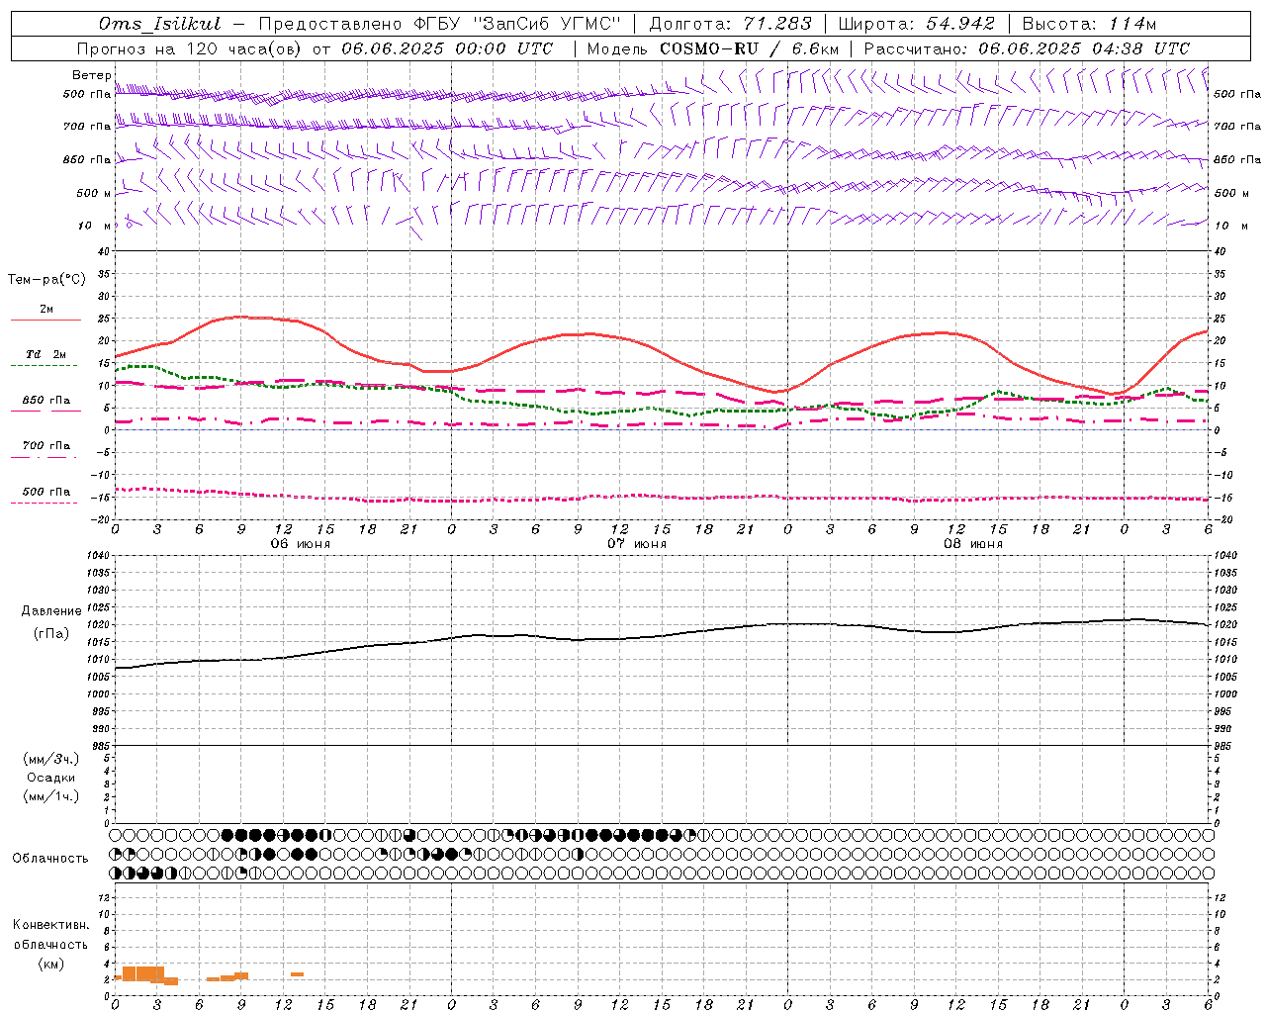Click the "Тем-ра(°C)" axis title
Image resolution: width=1266 pixels, height=1013 pixels.
(x=46, y=280)
